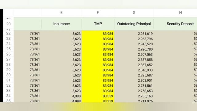The width and height of the screenshot is (197, 111).
Task: Select row 26 header
Action: coord(8,54)
